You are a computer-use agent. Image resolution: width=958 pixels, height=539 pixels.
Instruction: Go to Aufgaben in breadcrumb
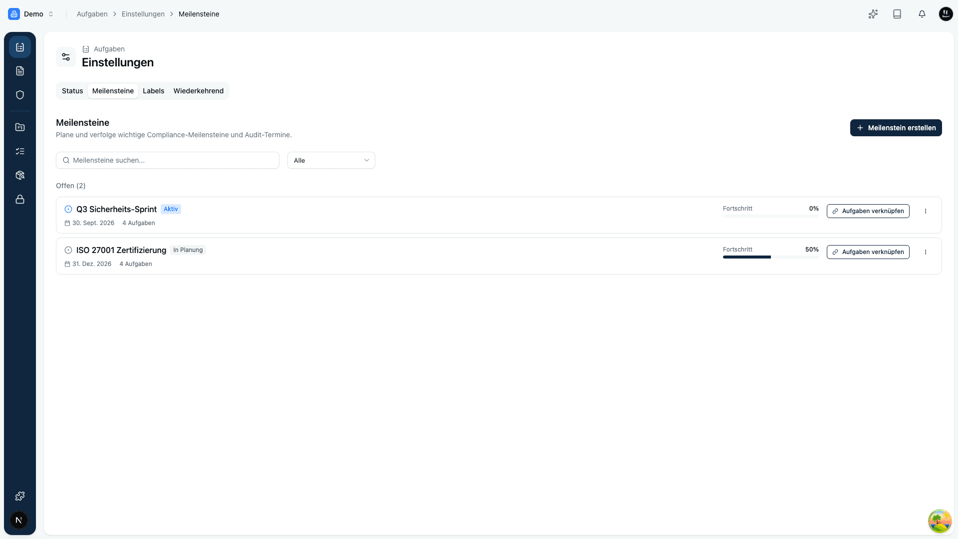click(92, 14)
